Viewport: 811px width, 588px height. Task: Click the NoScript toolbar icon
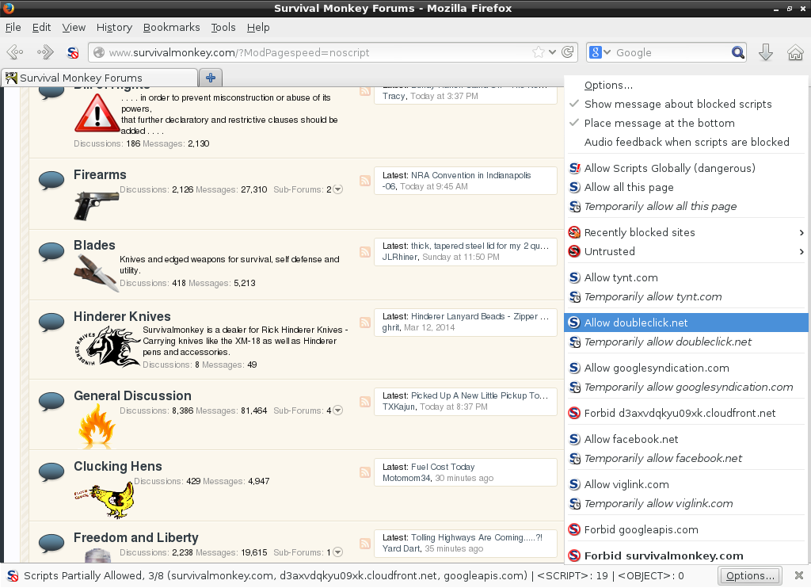coord(73,52)
